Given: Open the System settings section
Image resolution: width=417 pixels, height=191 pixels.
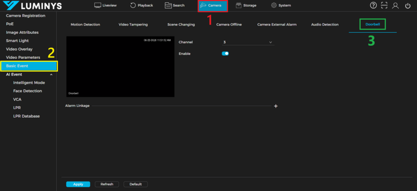Looking at the screenshot, I should click(281, 5).
